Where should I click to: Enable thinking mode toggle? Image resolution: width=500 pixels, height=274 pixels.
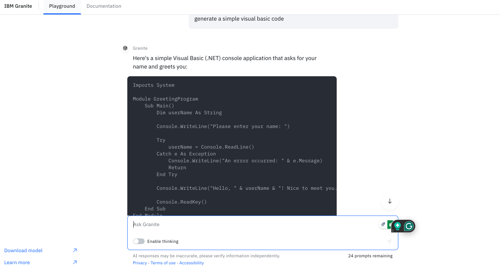[139, 241]
